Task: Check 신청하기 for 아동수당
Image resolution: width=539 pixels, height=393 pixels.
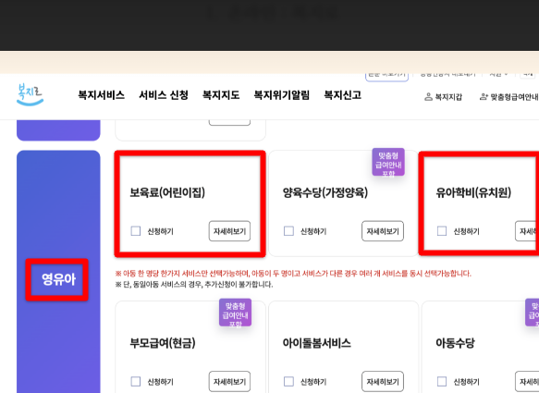Action: click(x=442, y=381)
